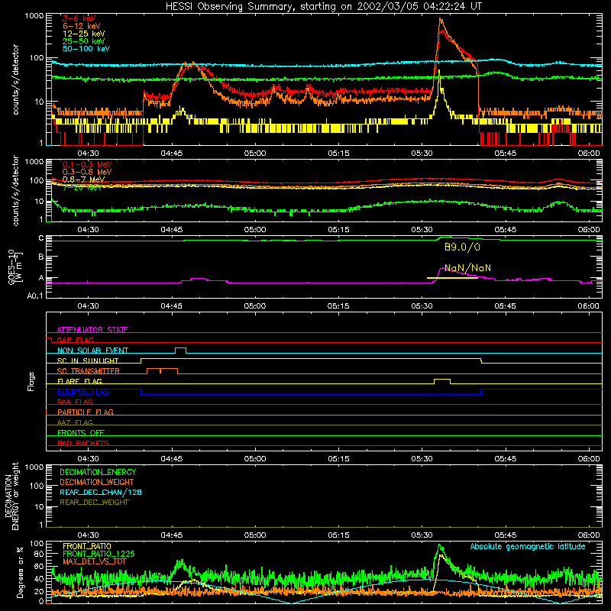Click the ATTENUATOR_STATE flag label

click(92, 330)
